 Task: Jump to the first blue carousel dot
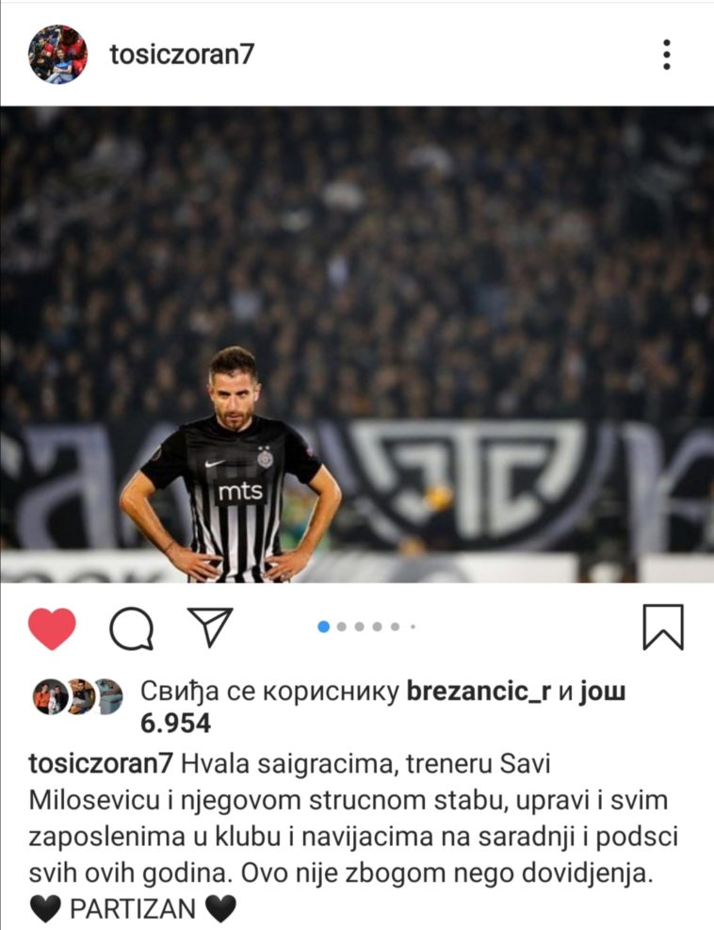point(324,627)
